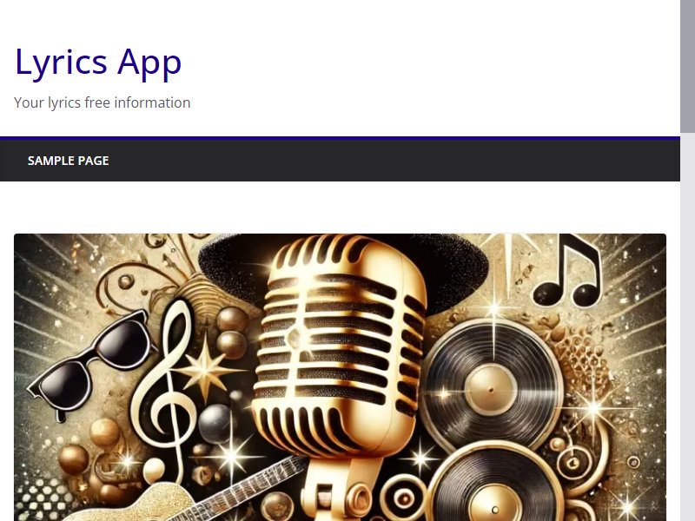695x521 pixels.
Task: Click the upper vinyl record's gold label
Action: [x=491, y=390]
